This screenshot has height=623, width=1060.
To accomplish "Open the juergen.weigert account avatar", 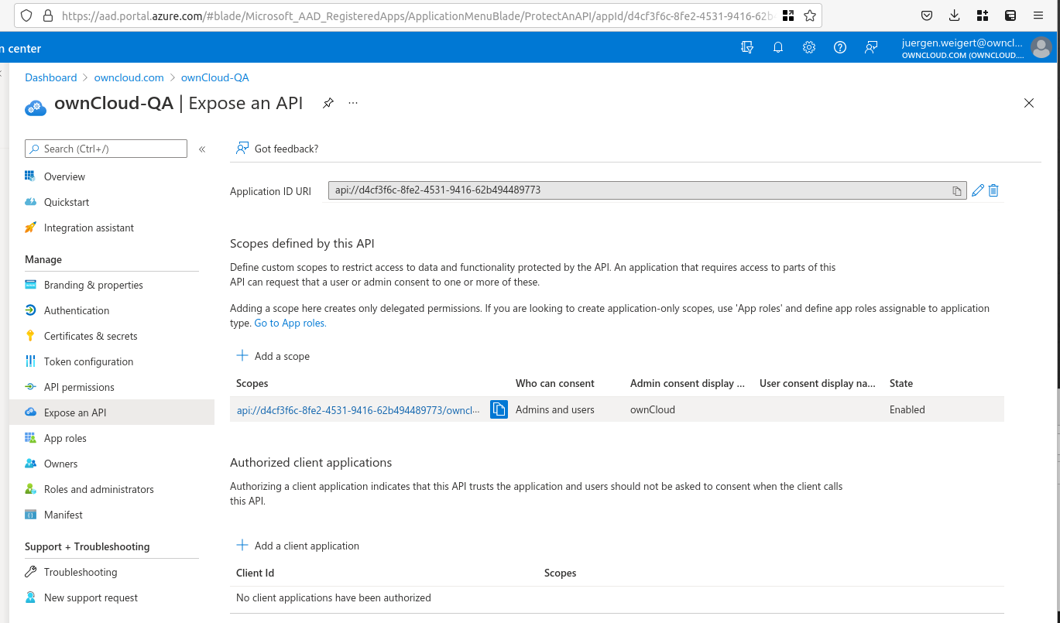I will pyautogui.click(x=1041, y=47).
